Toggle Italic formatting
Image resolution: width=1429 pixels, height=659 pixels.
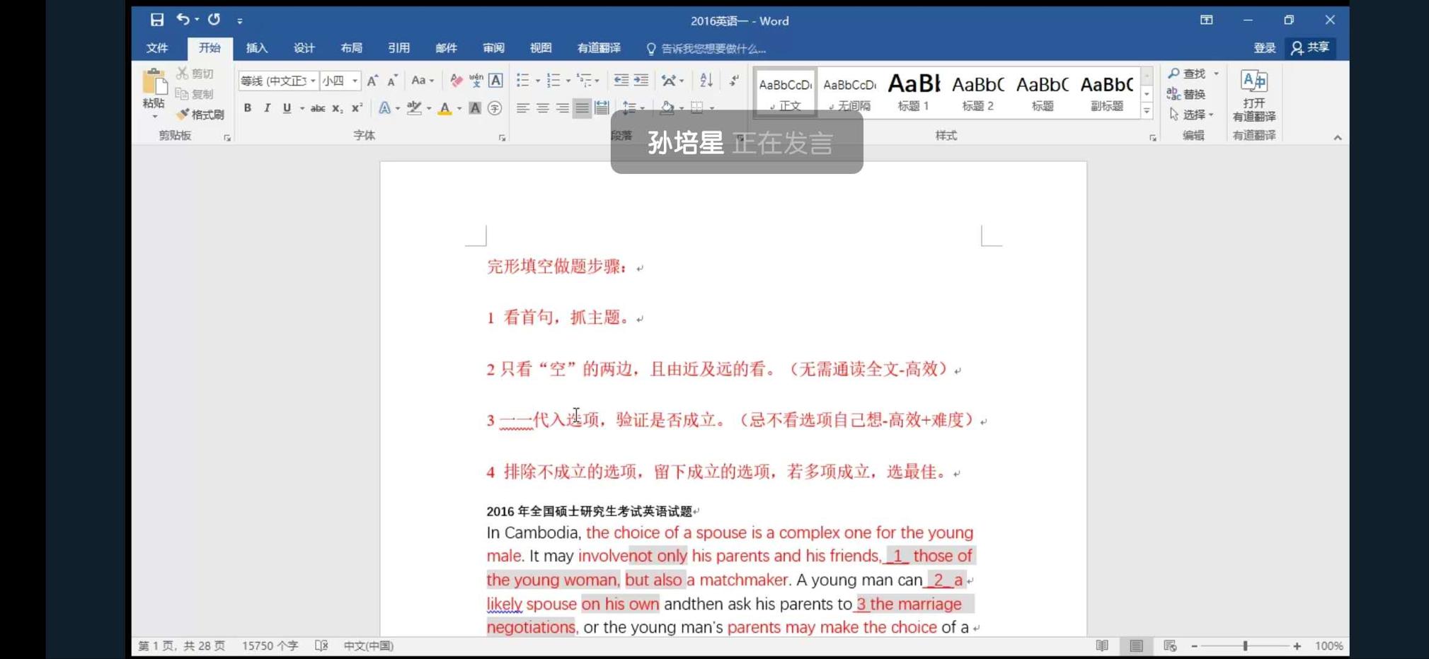pyautogui.click(x=267, y=108)
